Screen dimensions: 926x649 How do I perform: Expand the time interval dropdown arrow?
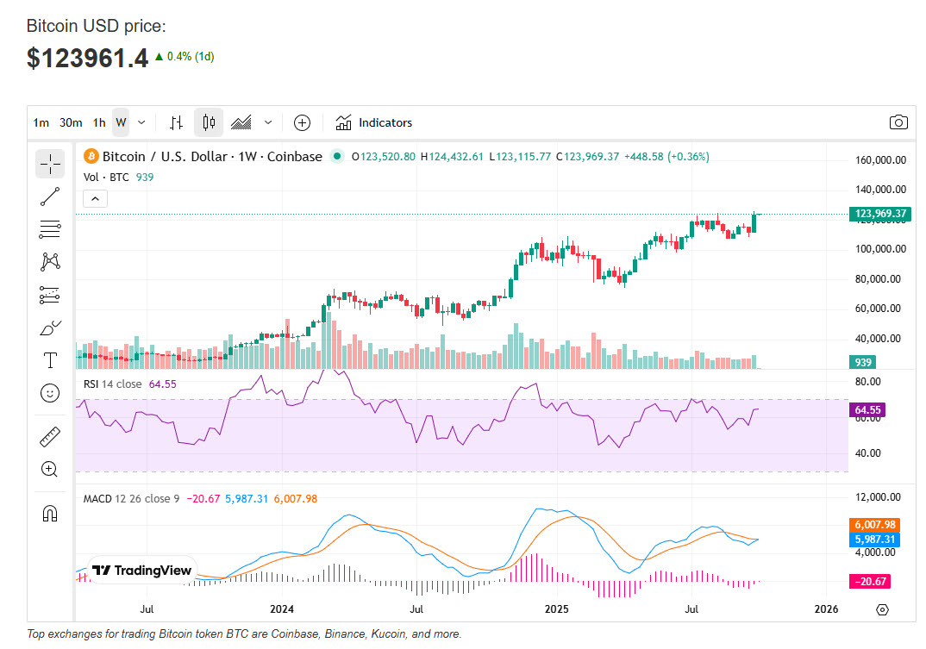(141, 122)
